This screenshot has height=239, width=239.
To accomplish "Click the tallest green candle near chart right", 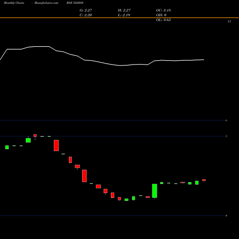I will pos(154,191).
